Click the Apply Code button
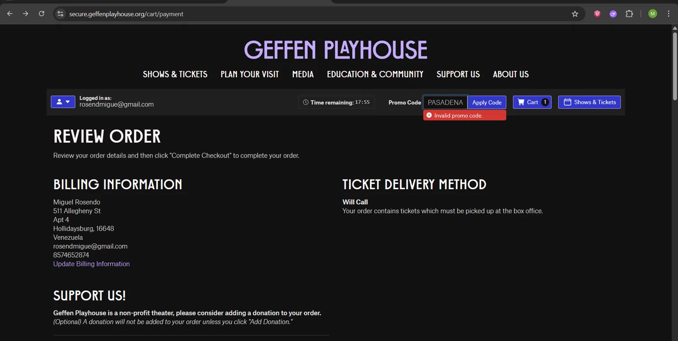Image resolution: width=678 pixels, height=341 pixels. click(487, 103)
